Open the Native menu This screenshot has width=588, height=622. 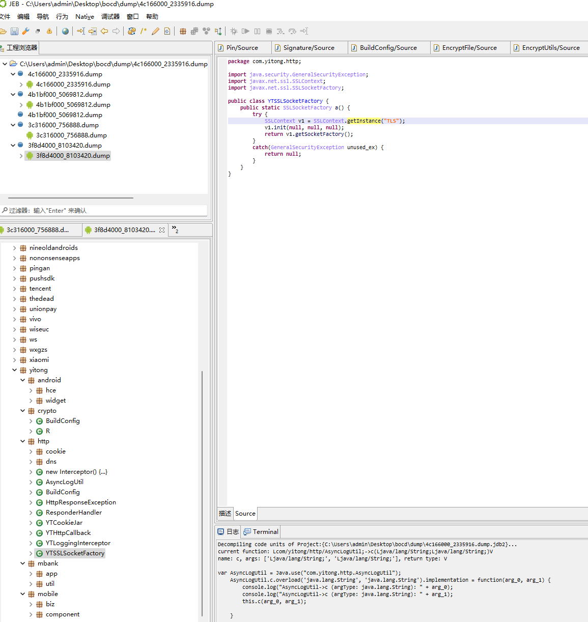pos(85,17)
